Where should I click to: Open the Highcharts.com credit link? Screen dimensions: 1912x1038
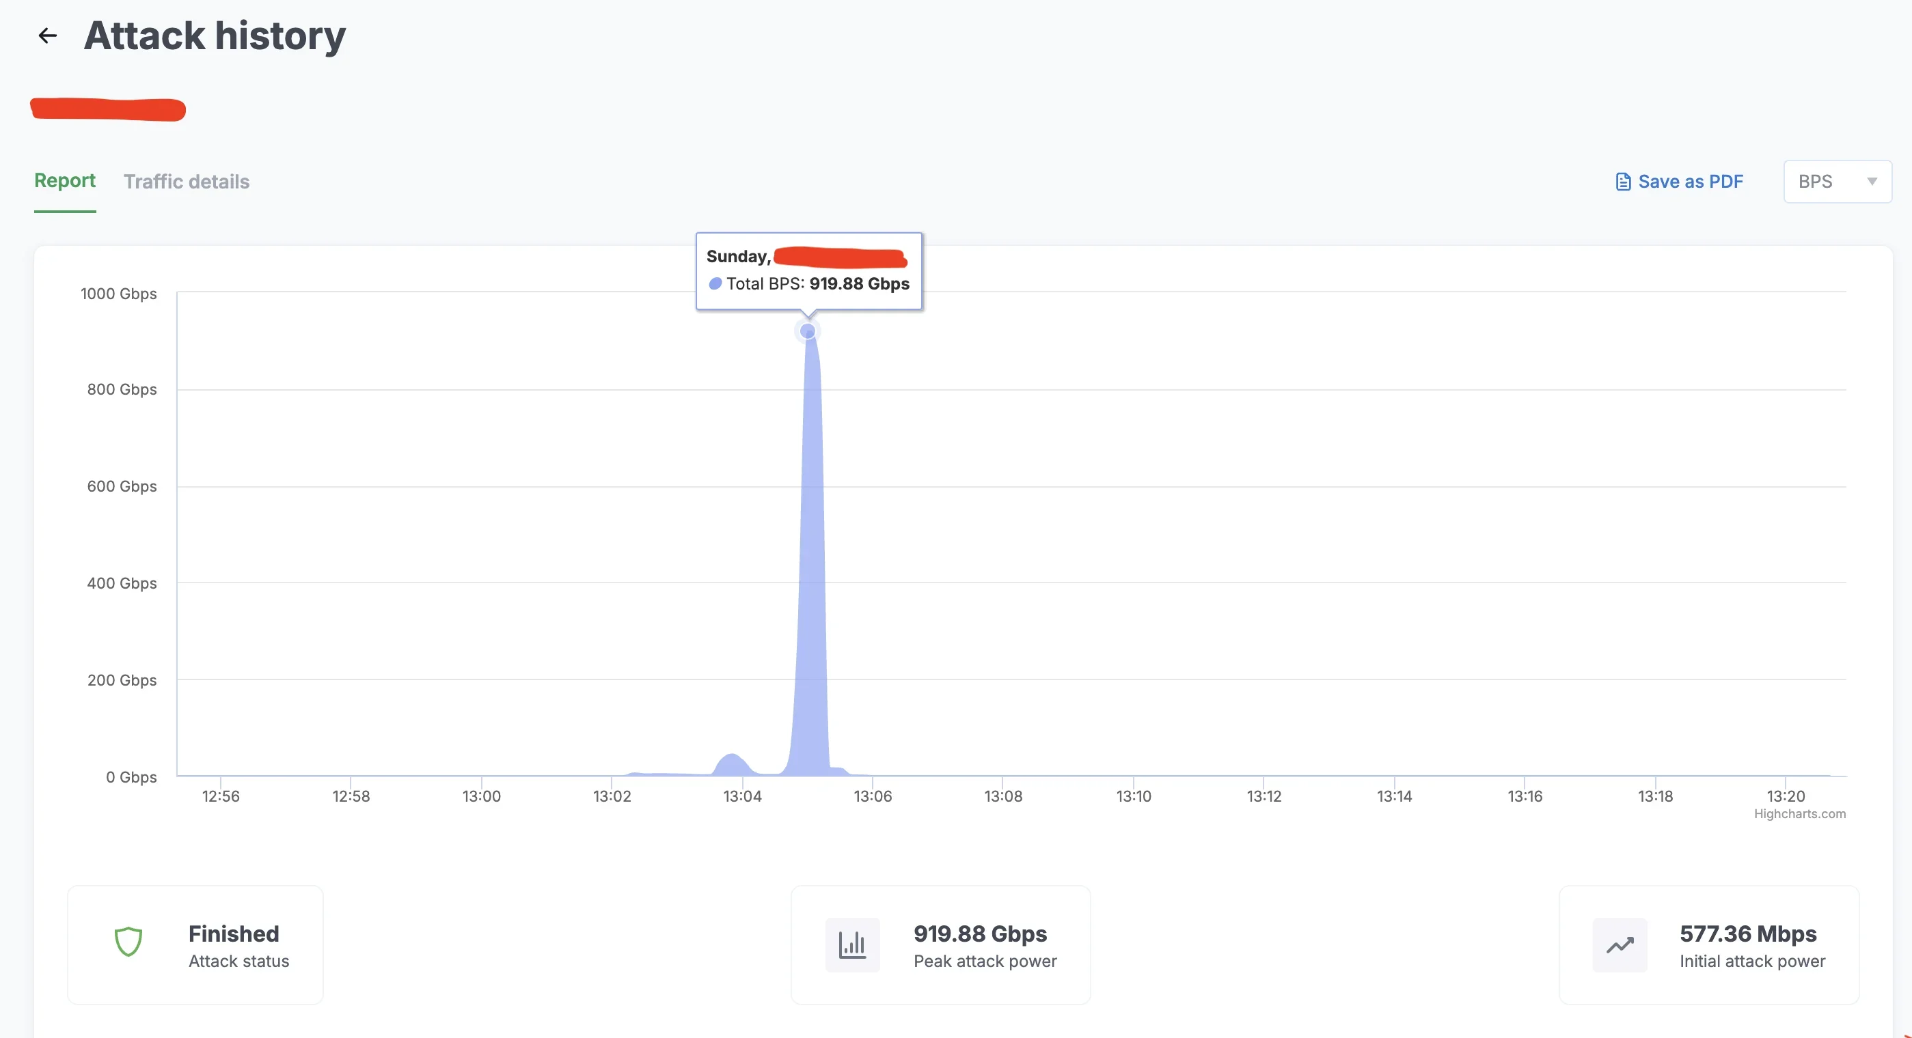(x=1800, y=814)
